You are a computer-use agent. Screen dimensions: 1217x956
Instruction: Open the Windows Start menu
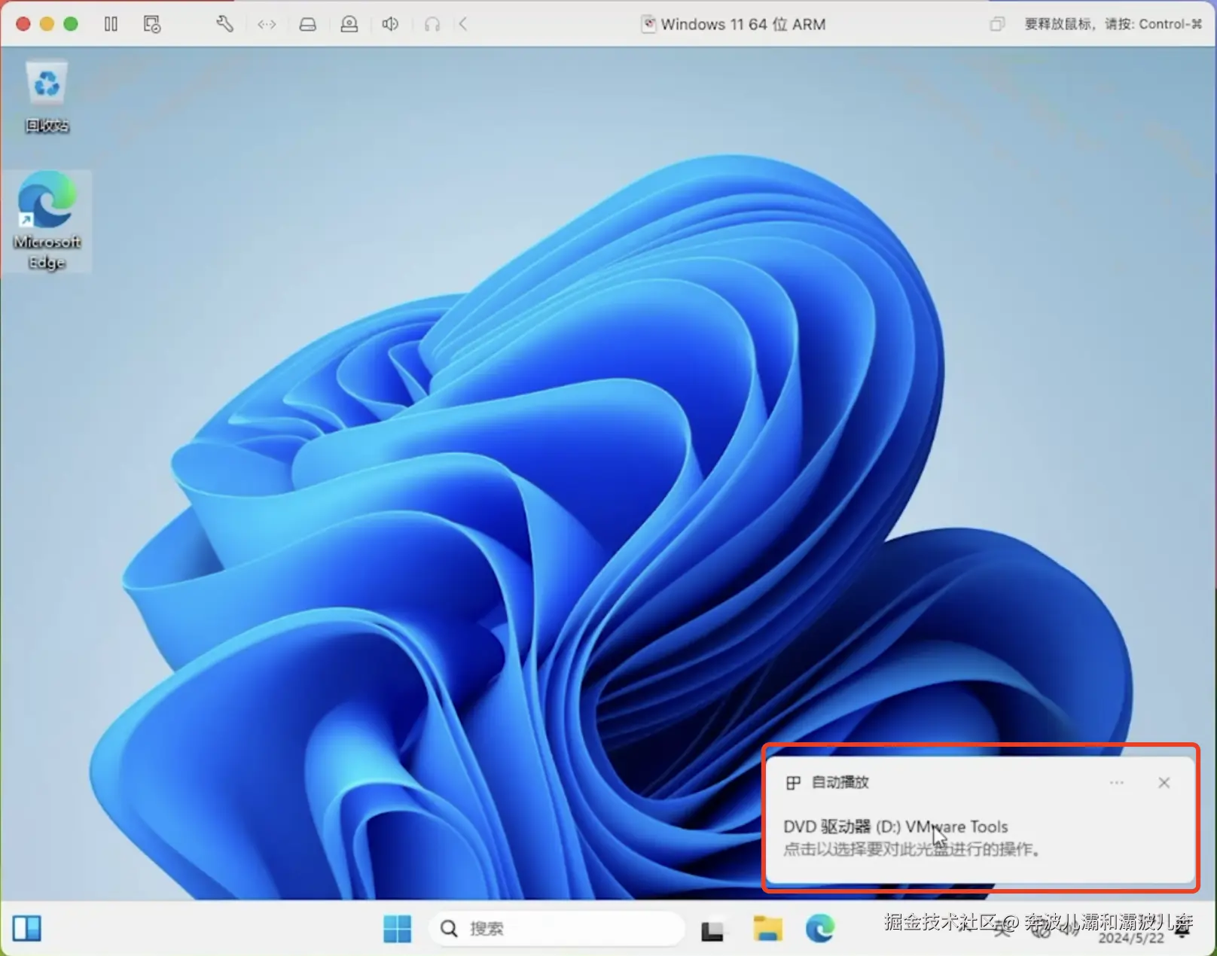pos(397,928)
